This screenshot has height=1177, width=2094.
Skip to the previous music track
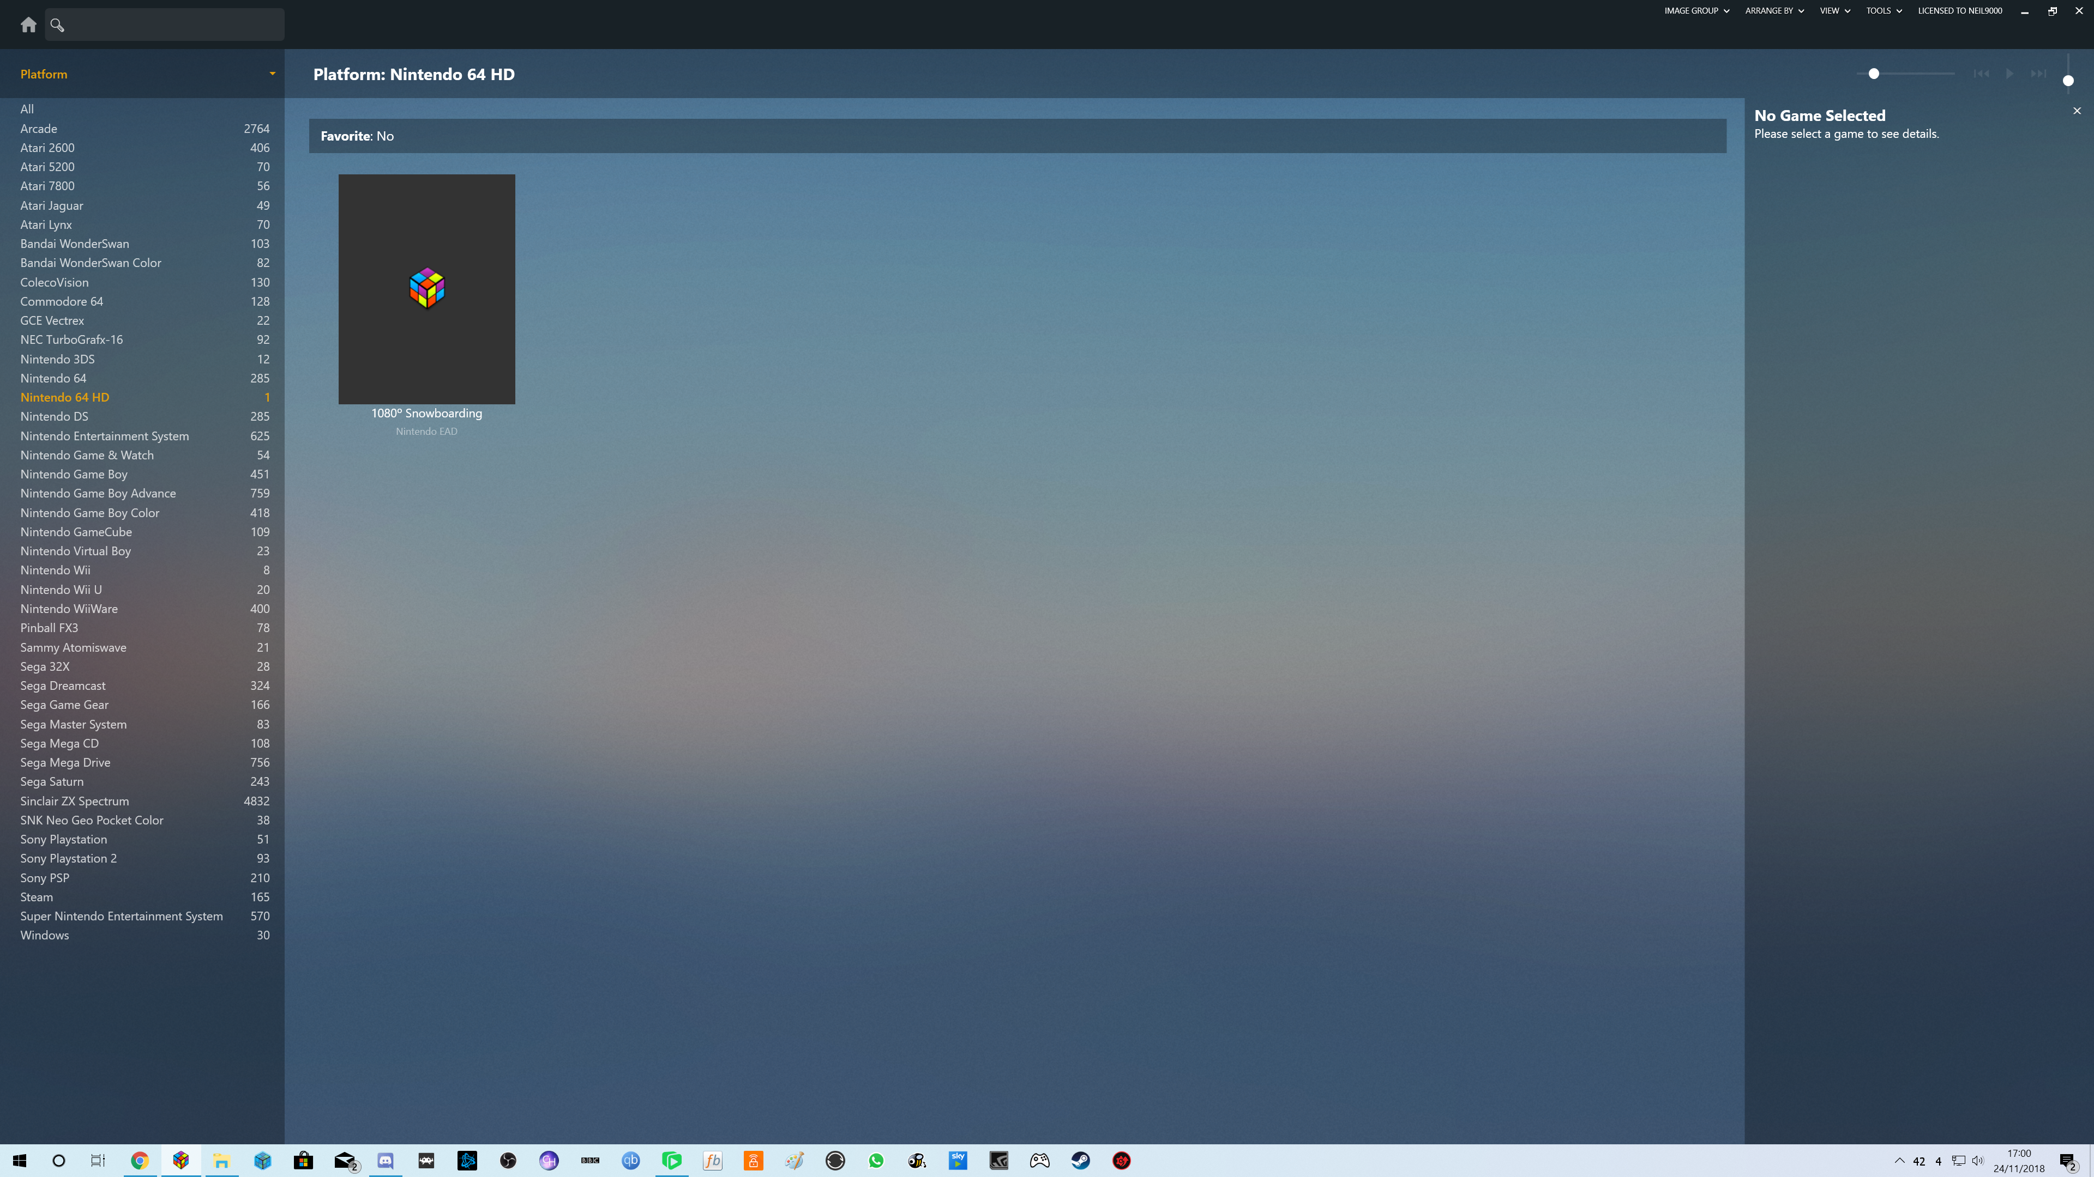(1981, 73)
